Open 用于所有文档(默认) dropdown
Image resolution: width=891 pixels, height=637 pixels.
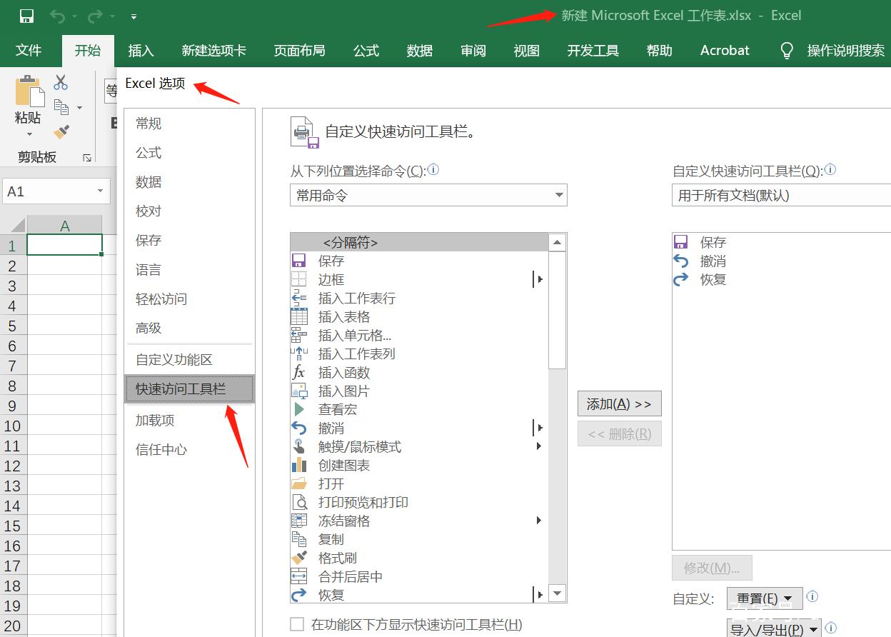pyautogui.click(x=781, y=195)
